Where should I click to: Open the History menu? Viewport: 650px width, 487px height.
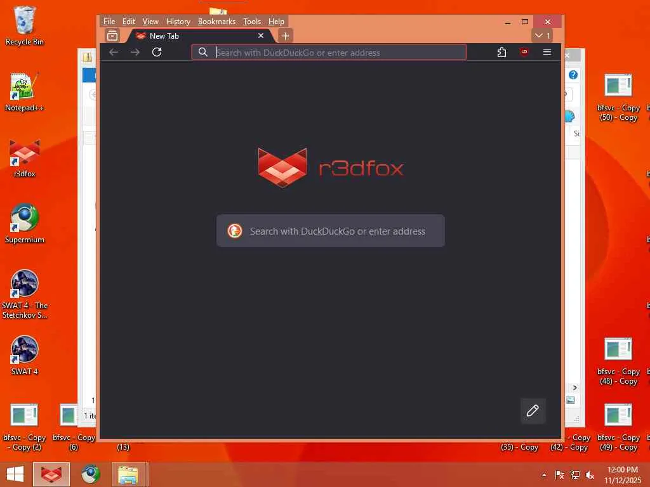pyautogui.click(x=178, y=22)
